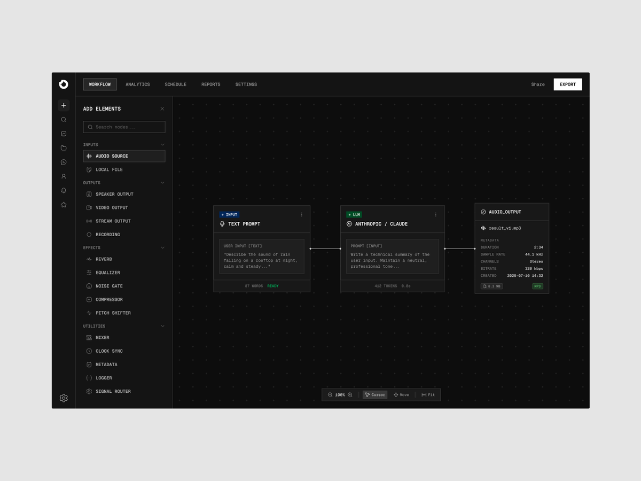Select the Move tool
The height and width of the screenshot is (481, 641).
(x=401, y=395)
